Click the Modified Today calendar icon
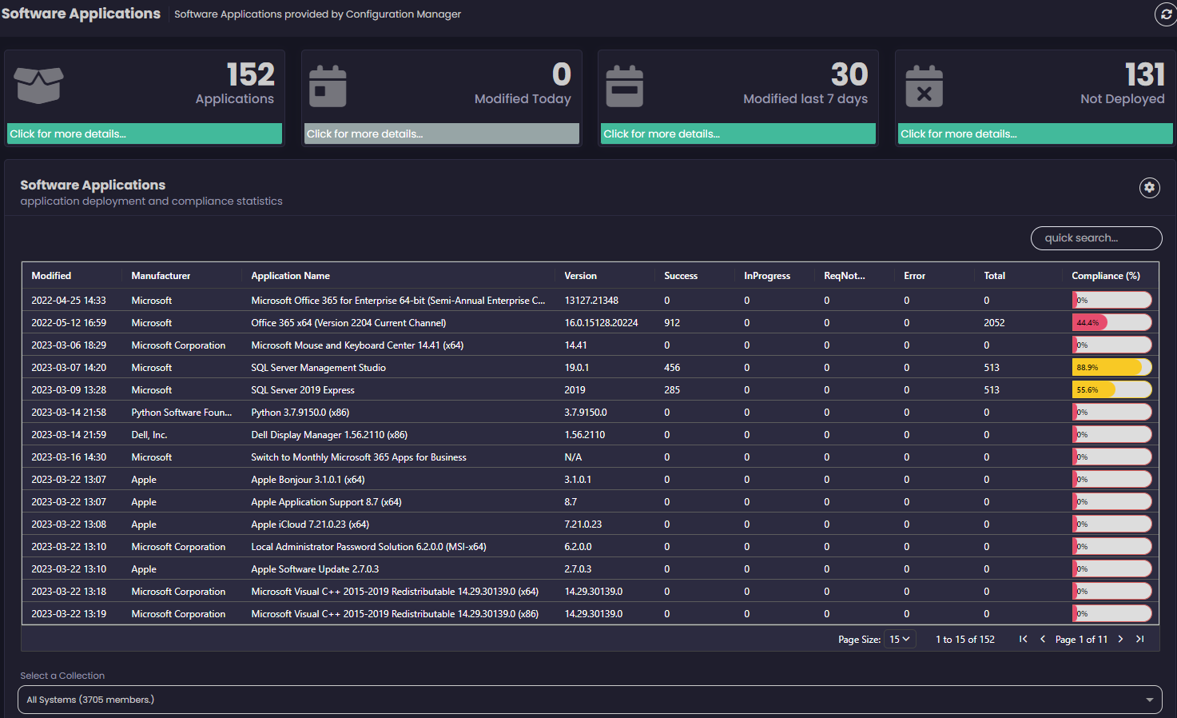This screenshot has width=1177, height=718. [x=328, y=86]
